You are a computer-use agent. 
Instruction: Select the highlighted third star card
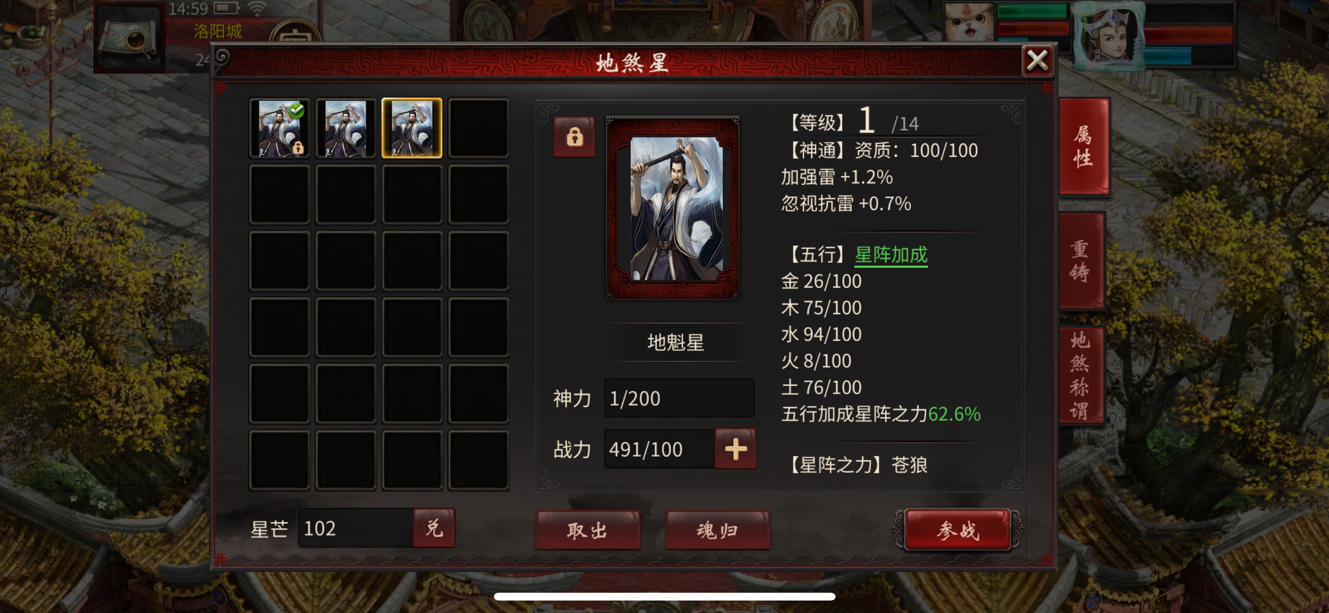412,128
